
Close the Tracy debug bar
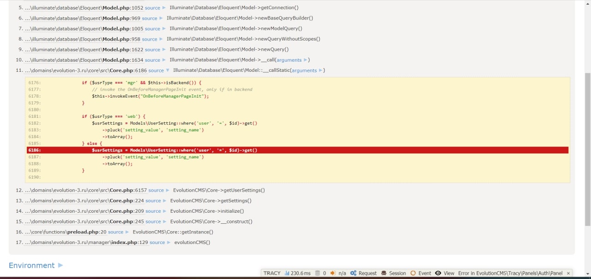coord(568,273)
